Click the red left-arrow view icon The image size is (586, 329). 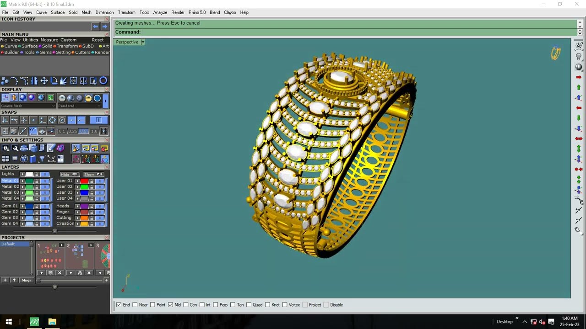pos(579,108)
